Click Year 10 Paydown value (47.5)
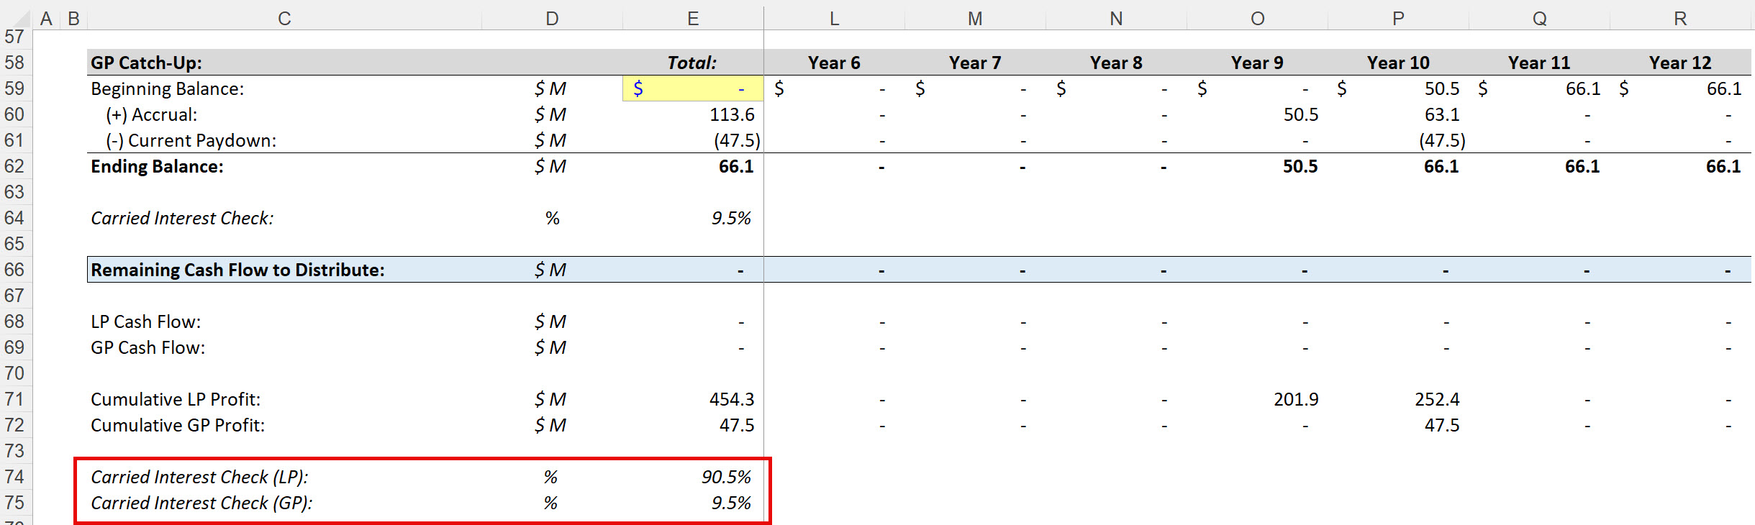Image resolution: width=1755 pixels, height=525 pixels. [x=1442, y=140]
